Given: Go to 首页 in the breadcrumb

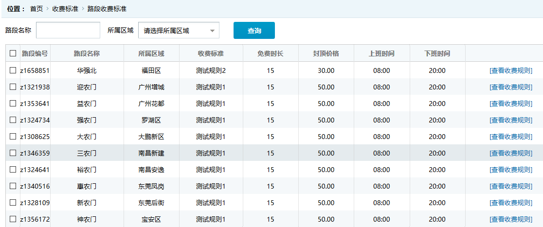Looking at the screenshot, I should pos(36,9).
